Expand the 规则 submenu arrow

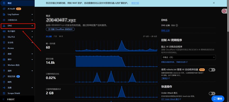pos(32,71)
